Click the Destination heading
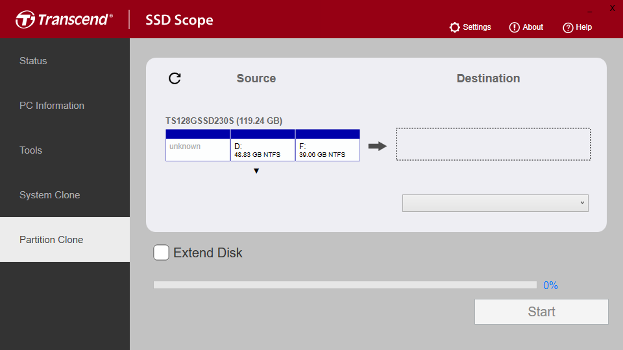Viewport: 623px width, 350px height. [x=488, y=78]
